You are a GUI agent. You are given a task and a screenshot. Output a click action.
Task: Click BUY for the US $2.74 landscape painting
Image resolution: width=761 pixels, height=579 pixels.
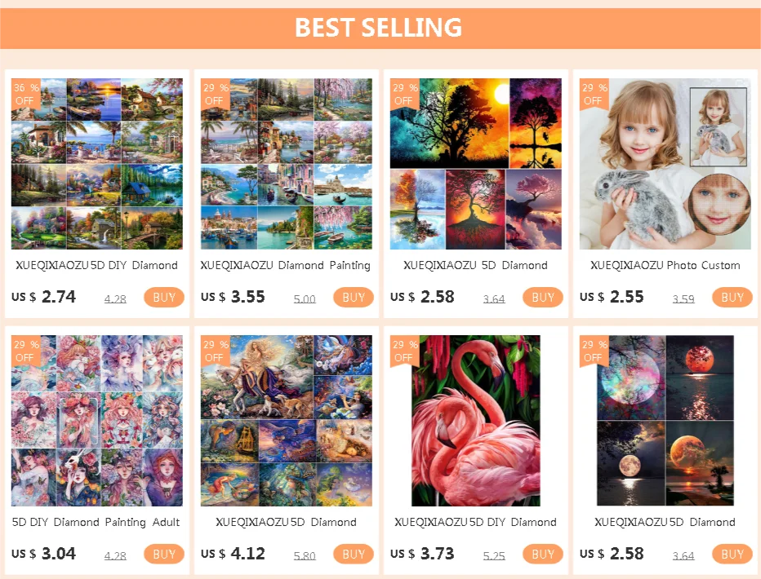pyautogui.click(x=164, y=297)
